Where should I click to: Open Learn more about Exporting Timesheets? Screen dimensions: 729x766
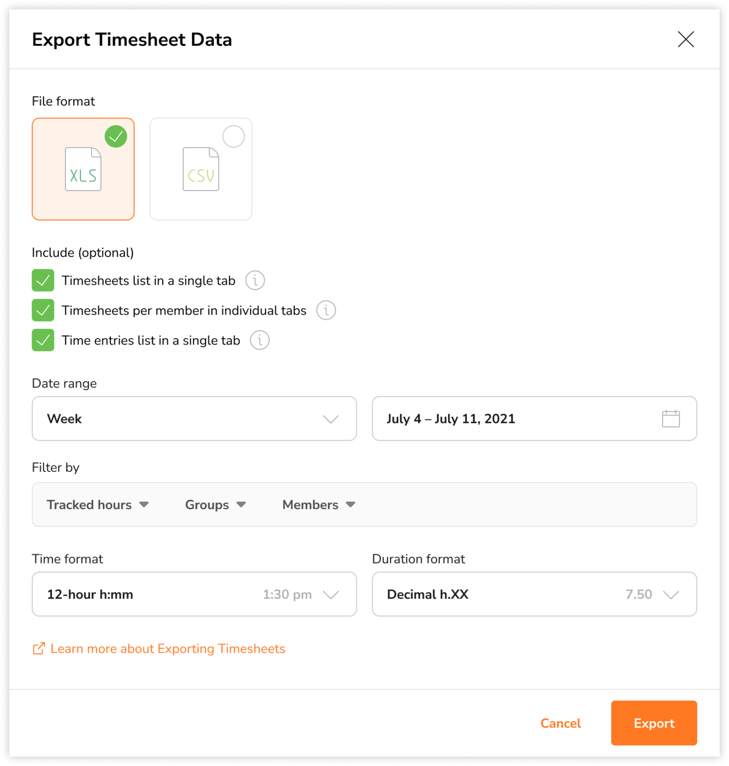pos(167,648)
